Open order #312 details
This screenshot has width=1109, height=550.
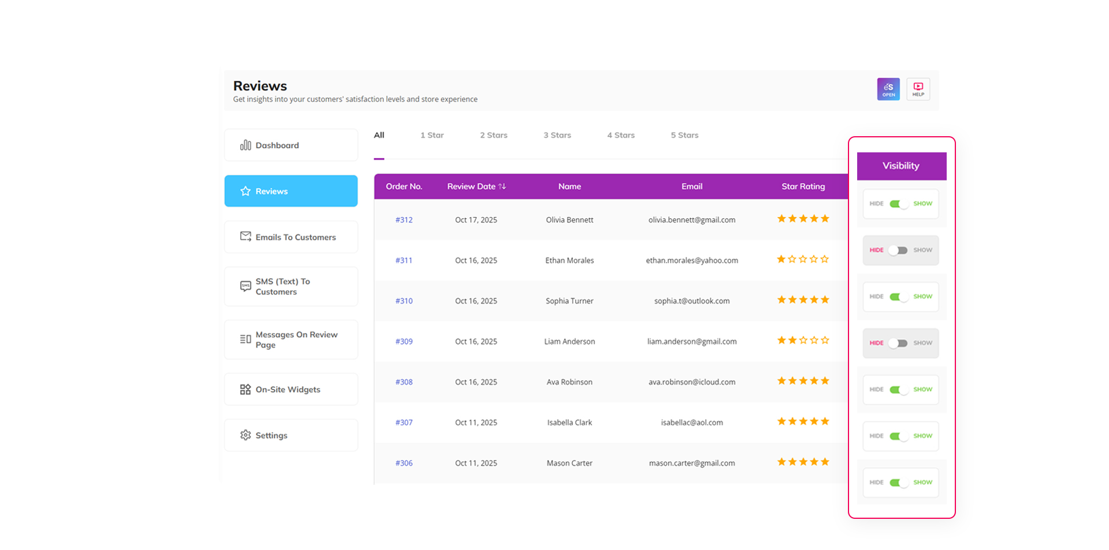404,220
